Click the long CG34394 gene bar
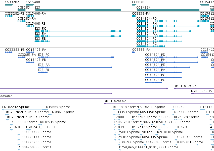This screenshot has width=214, height=151. (168, 10)
